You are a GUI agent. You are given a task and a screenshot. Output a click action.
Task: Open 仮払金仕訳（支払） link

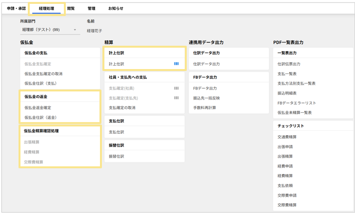pos(41,83)
